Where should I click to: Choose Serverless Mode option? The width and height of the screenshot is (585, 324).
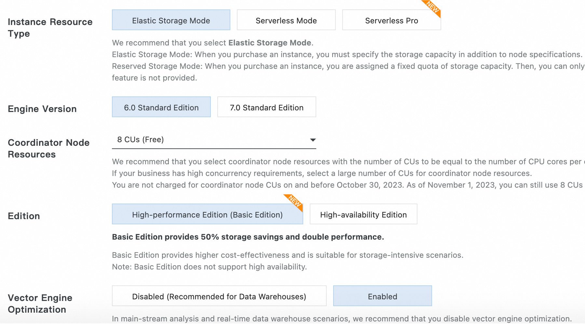click(286, 20)
